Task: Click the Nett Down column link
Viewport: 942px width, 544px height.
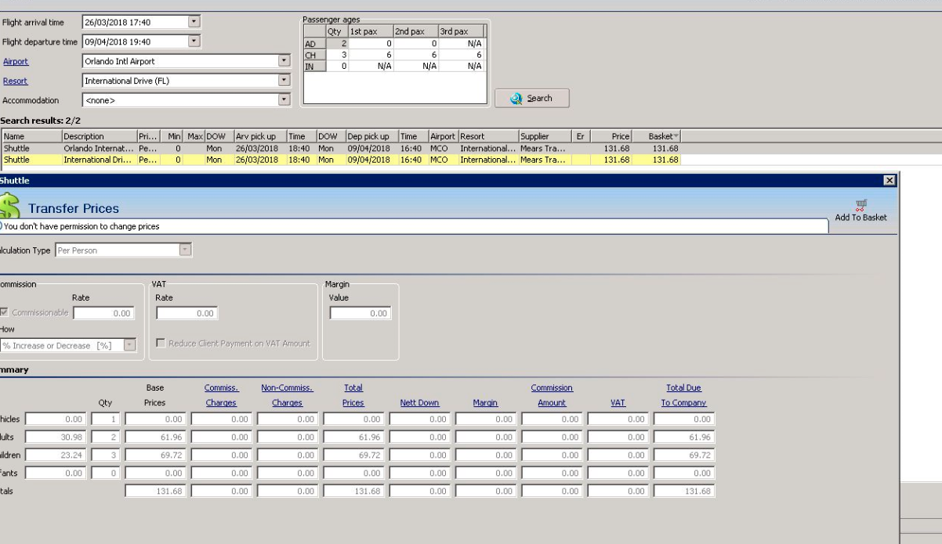Action: (x=419, y=403)
